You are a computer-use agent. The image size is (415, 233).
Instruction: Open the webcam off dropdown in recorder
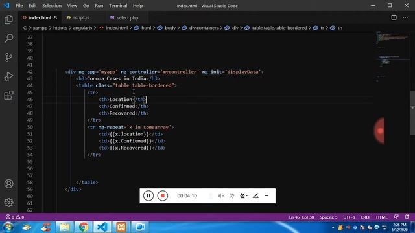point(243,195)
